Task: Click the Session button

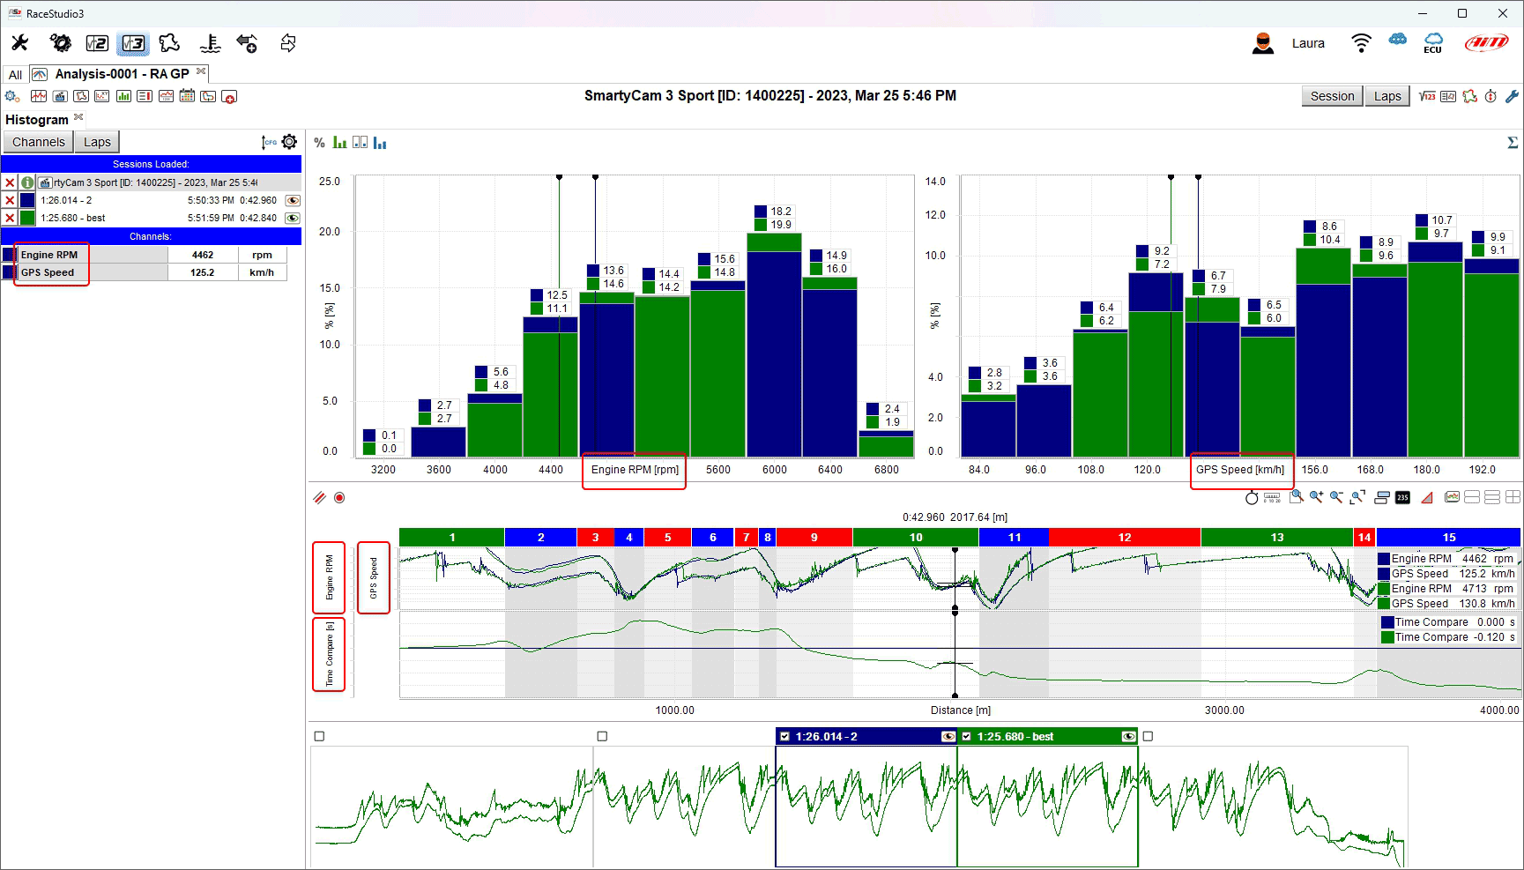Action: click(1332, 96)
